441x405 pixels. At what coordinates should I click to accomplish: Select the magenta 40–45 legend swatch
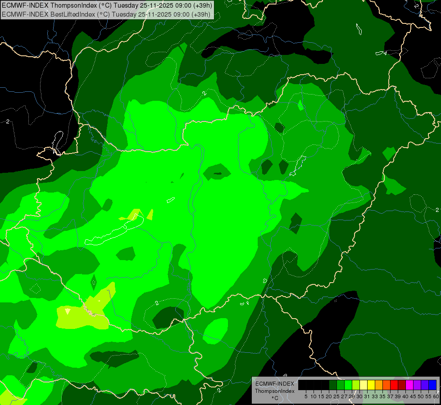[x=409, y=385]
